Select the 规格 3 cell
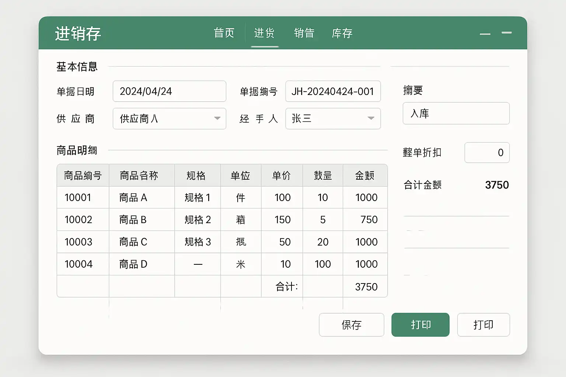The height and width of the screenshot is (377, 566). (x=198, y=242)
